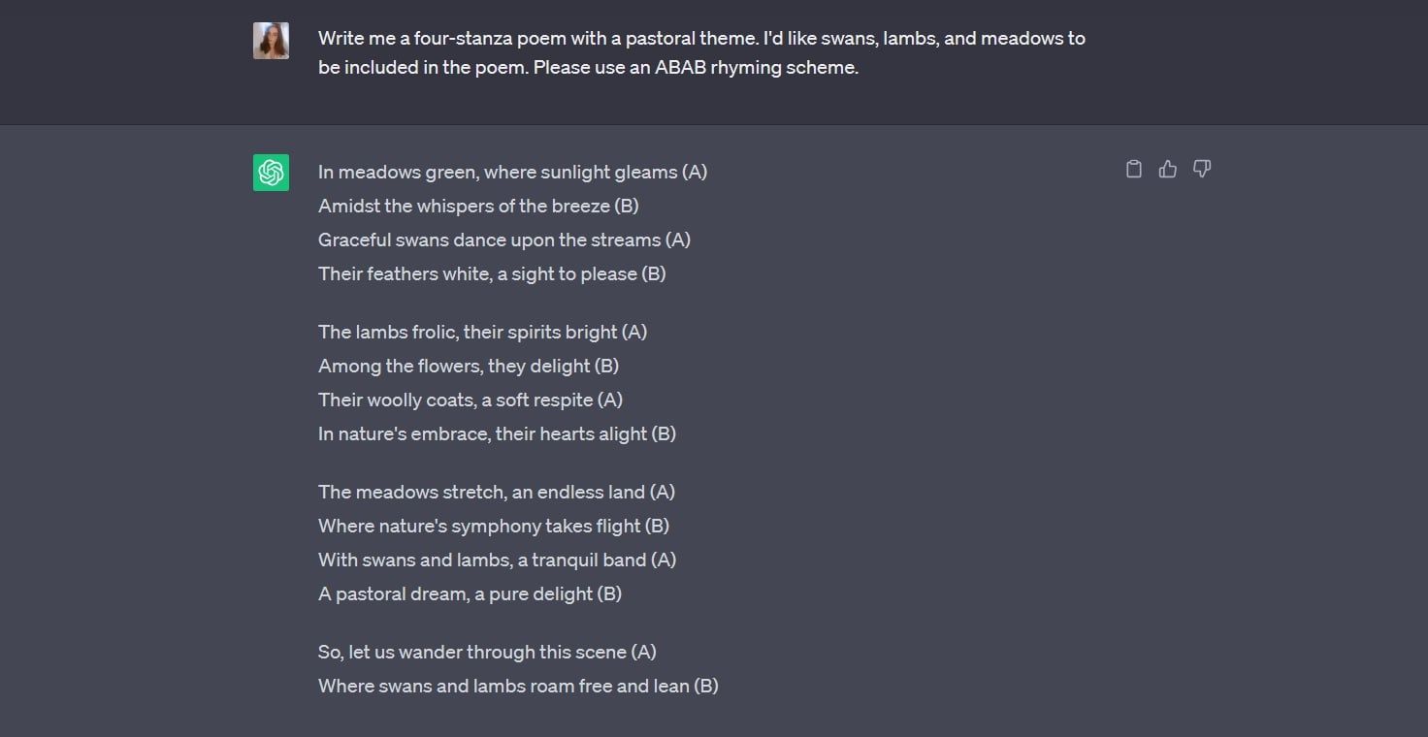
Task: Click the line "Graceful swans dance upon the streams"
Action: pos(504,240)
